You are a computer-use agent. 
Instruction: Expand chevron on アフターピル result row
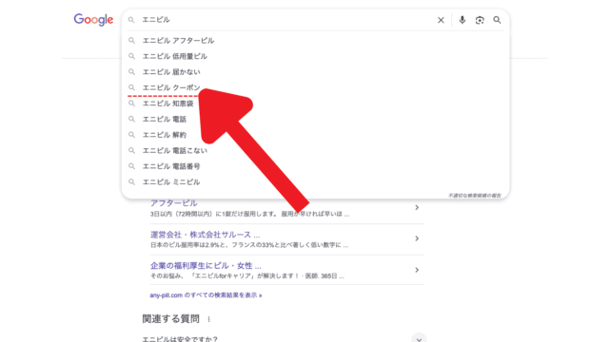pyautogui.click(x=417, y=207)
